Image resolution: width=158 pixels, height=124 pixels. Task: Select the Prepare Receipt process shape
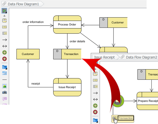148,101
